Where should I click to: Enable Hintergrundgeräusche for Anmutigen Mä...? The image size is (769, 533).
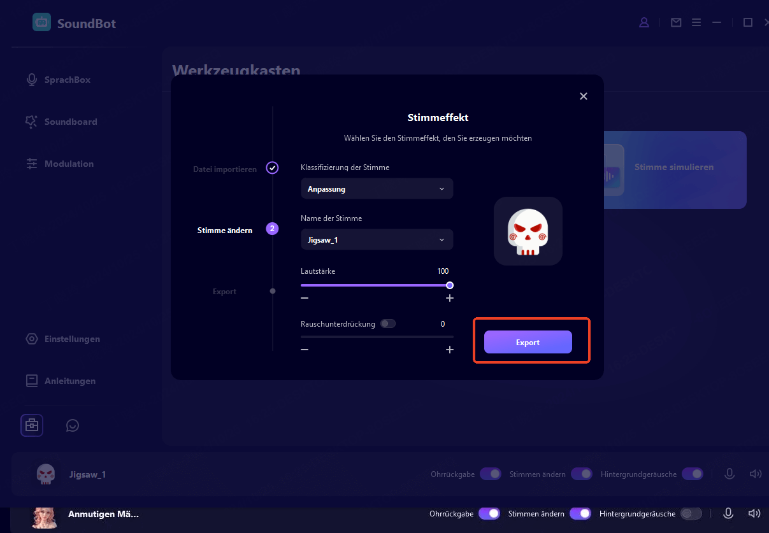pyautogui.click(x=691, y=513)
